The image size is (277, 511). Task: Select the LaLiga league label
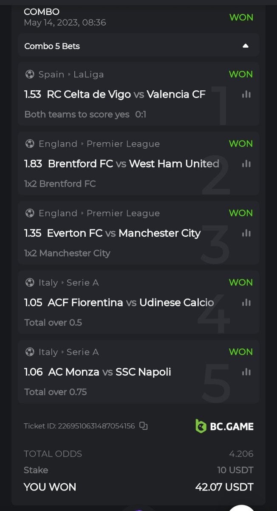88,75
